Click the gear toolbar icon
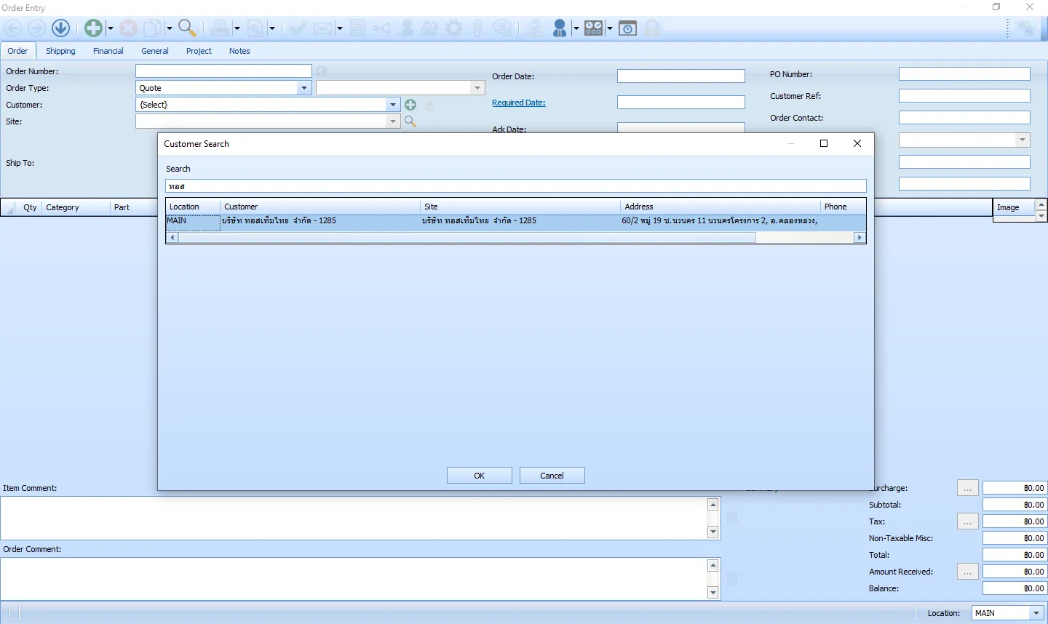 (454, 28)
